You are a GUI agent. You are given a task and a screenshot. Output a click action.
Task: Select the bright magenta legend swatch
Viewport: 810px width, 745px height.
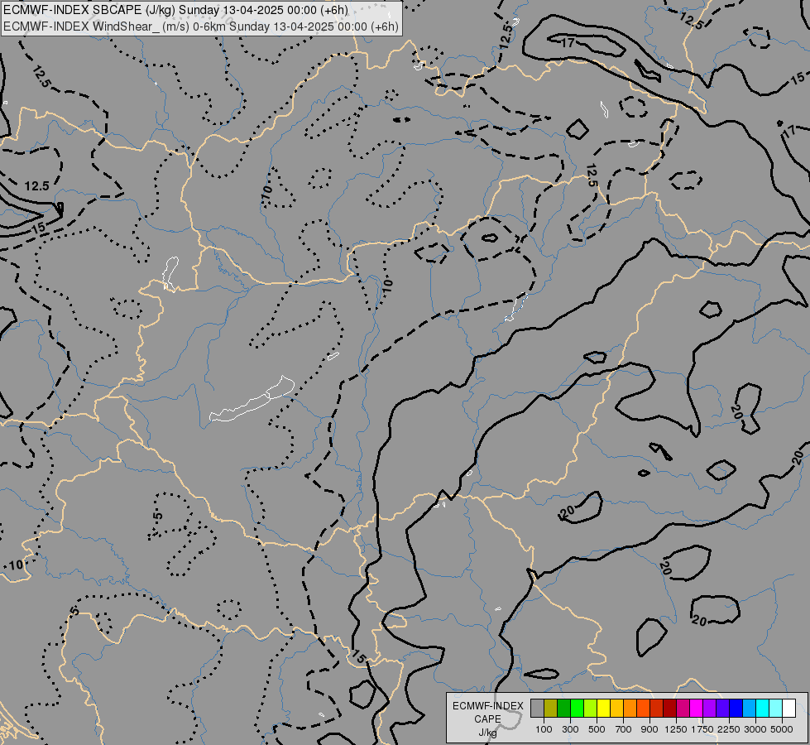click(x=697, y=708)
